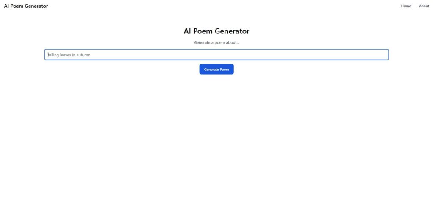Go to the About page

(424, 6)
